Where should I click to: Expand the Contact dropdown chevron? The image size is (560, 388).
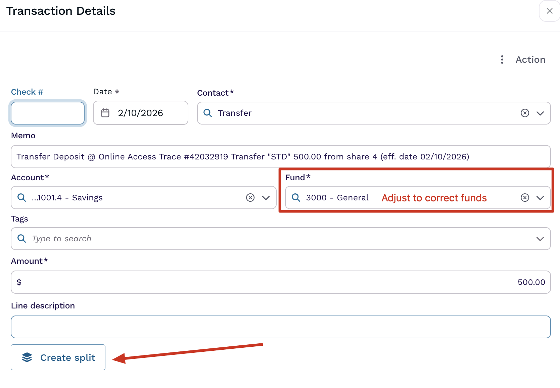pos(540,113)
